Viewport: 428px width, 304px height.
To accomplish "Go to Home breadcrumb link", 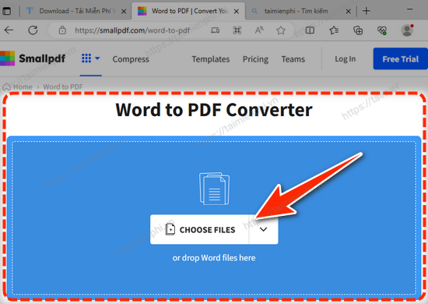I will coord(18,87).
